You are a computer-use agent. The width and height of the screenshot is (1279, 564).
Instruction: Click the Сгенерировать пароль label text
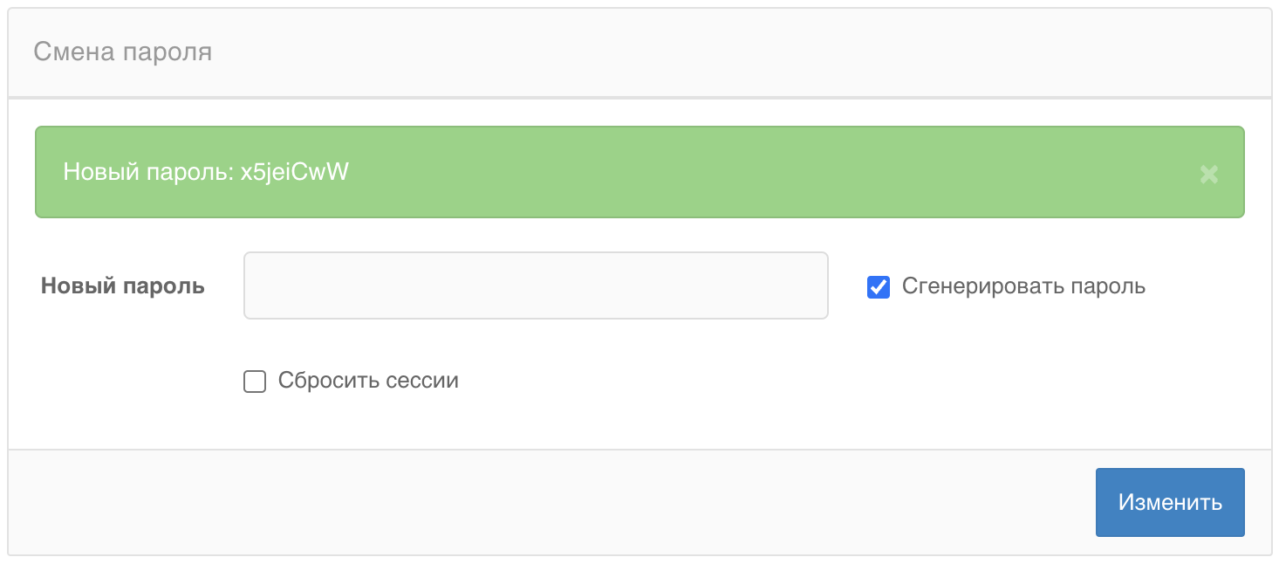(x=1023, y=286)
